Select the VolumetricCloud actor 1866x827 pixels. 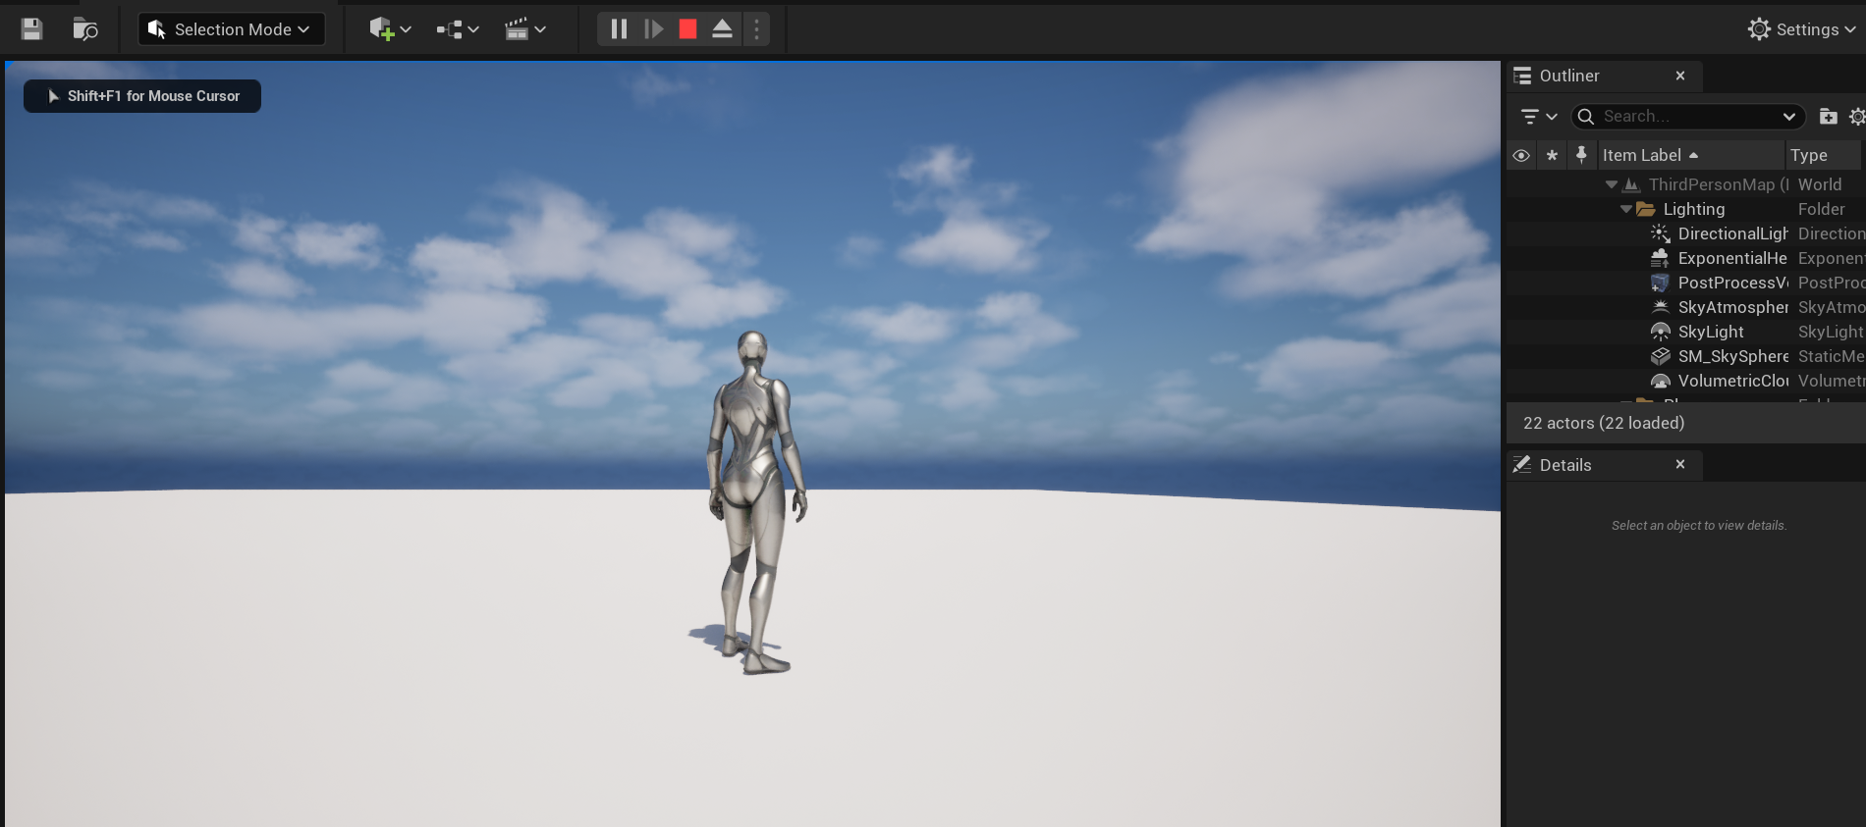click(x=1685, y=381)
